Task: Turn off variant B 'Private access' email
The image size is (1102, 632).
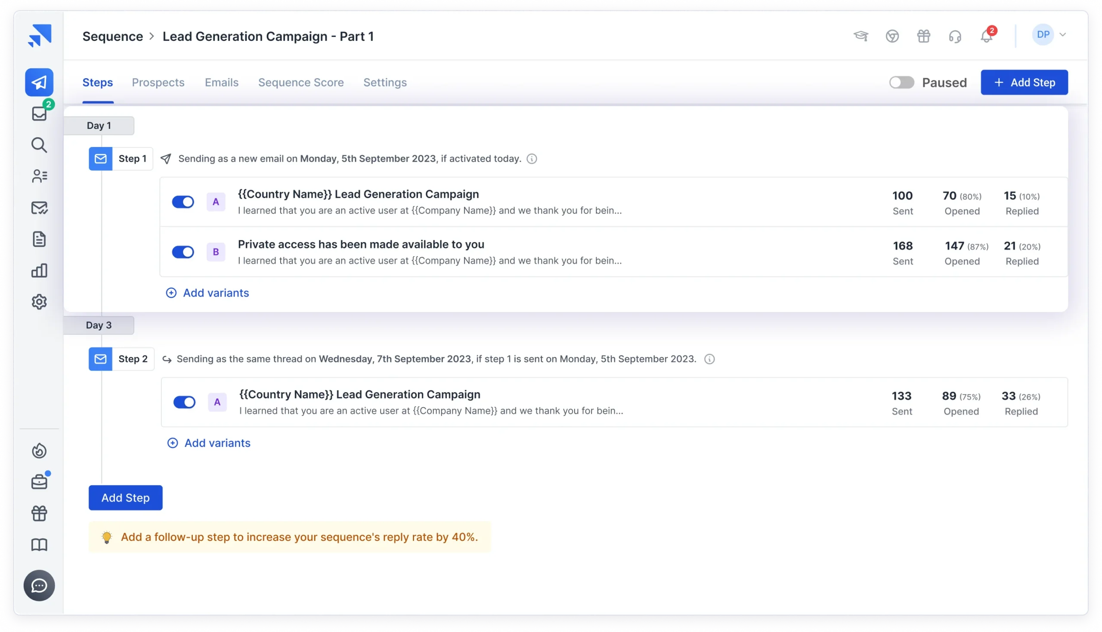Action: 183,252
